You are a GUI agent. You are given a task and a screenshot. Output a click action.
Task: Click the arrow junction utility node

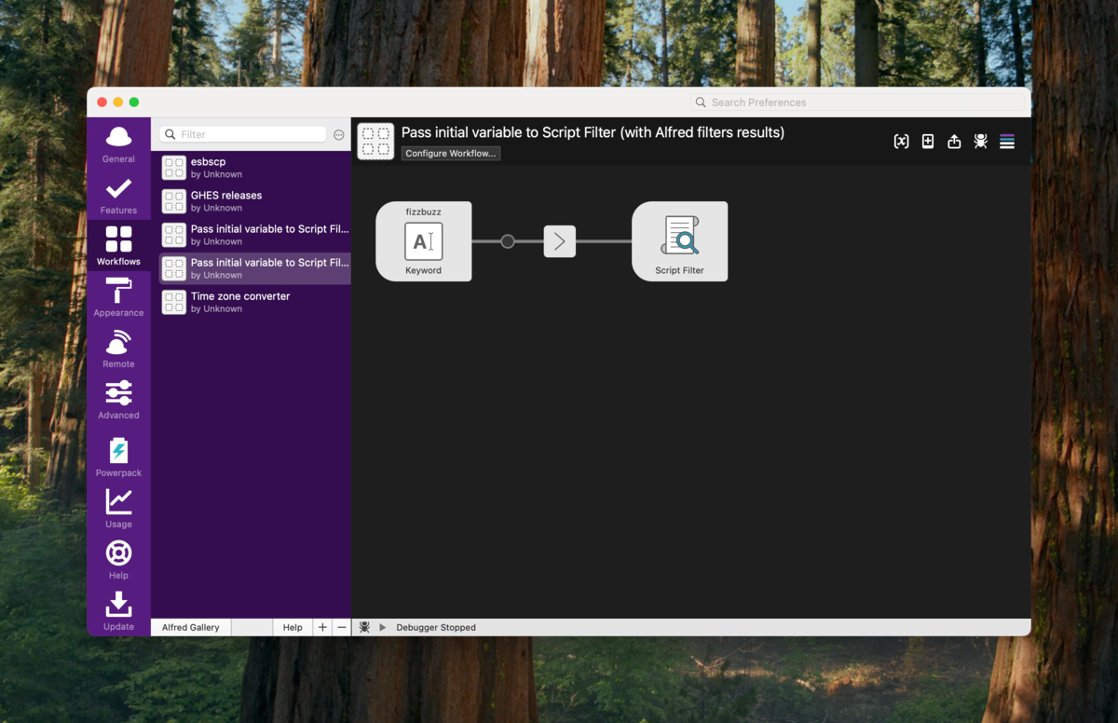point(560,241)
